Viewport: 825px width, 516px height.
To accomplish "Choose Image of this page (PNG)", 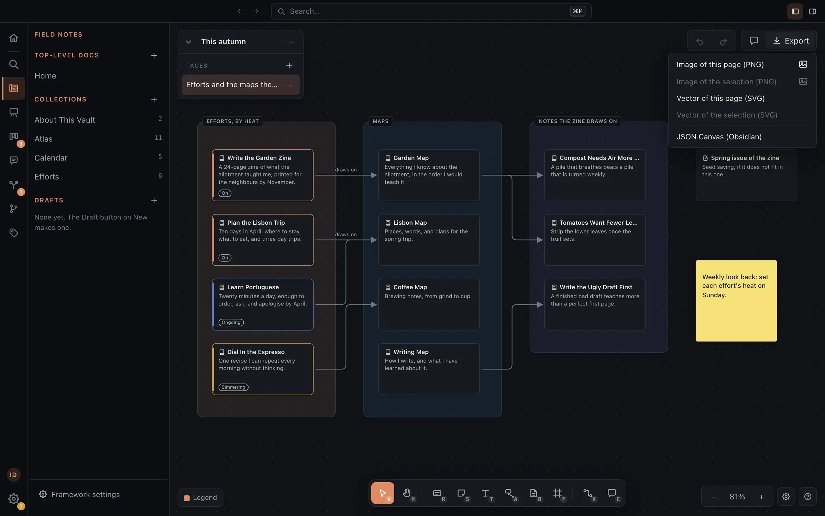I will pos(742,64).
